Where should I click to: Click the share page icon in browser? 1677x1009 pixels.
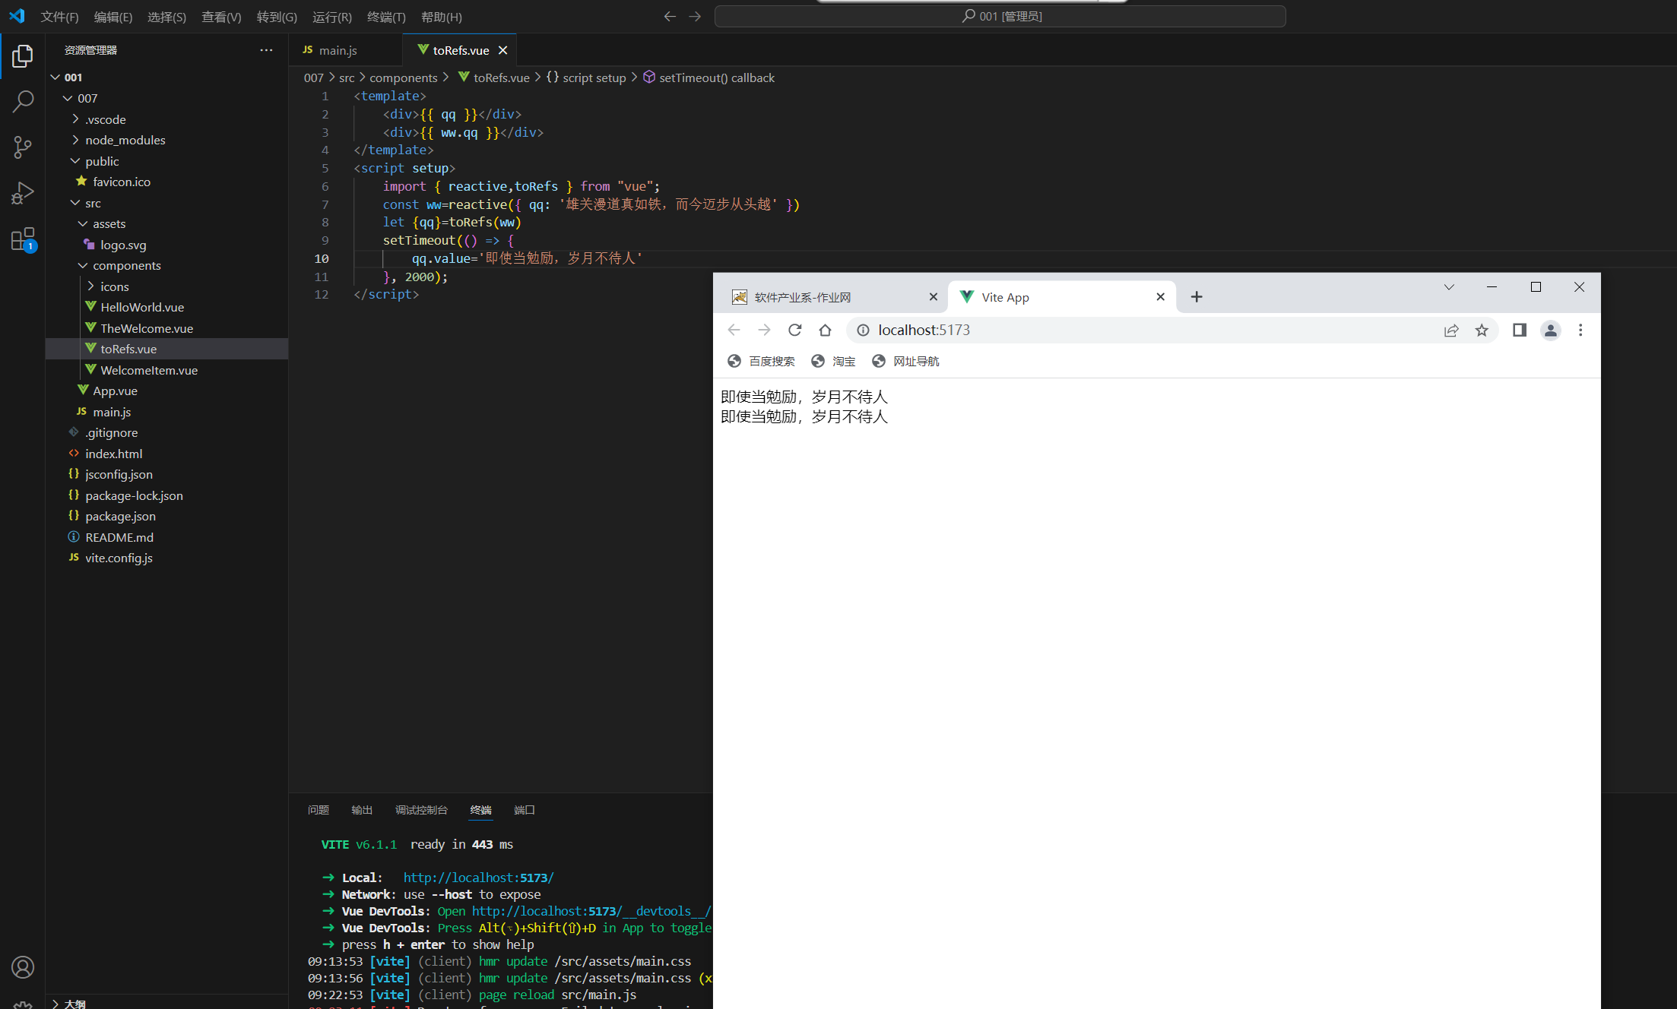point(1451,330)
